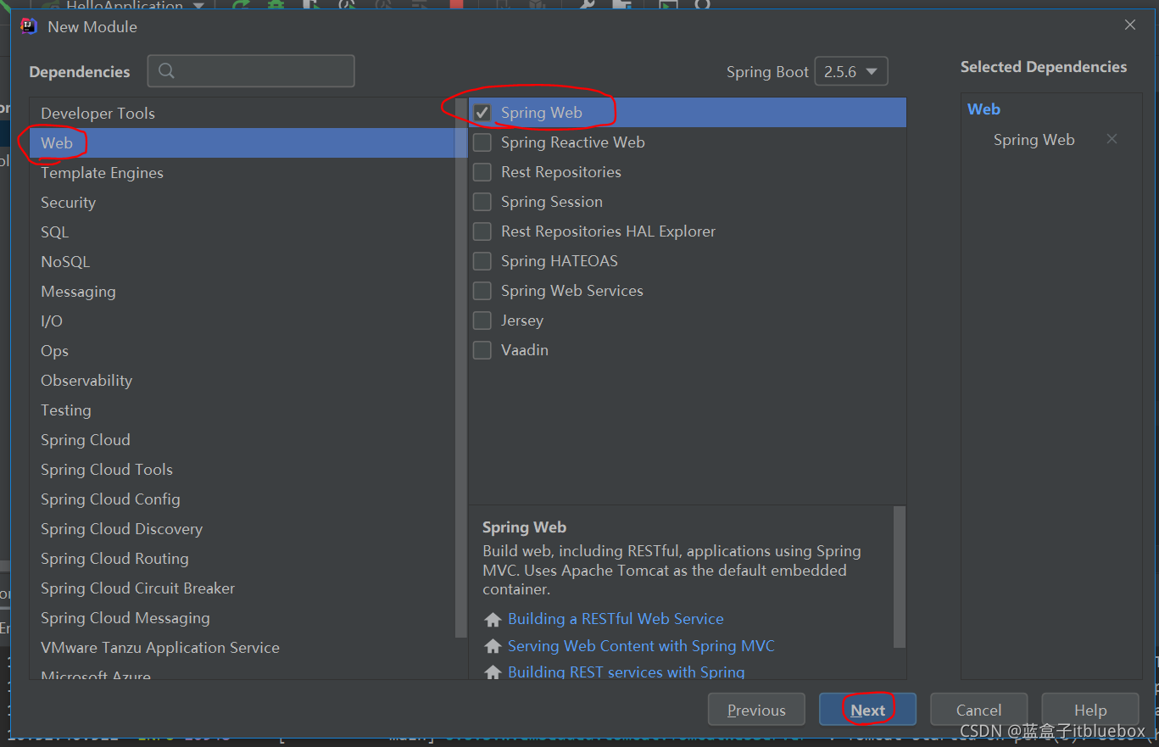The width and height of the screenshot is (1159, 747).
Task: Select the Spring Cloud Tools category
Action: 242,469
